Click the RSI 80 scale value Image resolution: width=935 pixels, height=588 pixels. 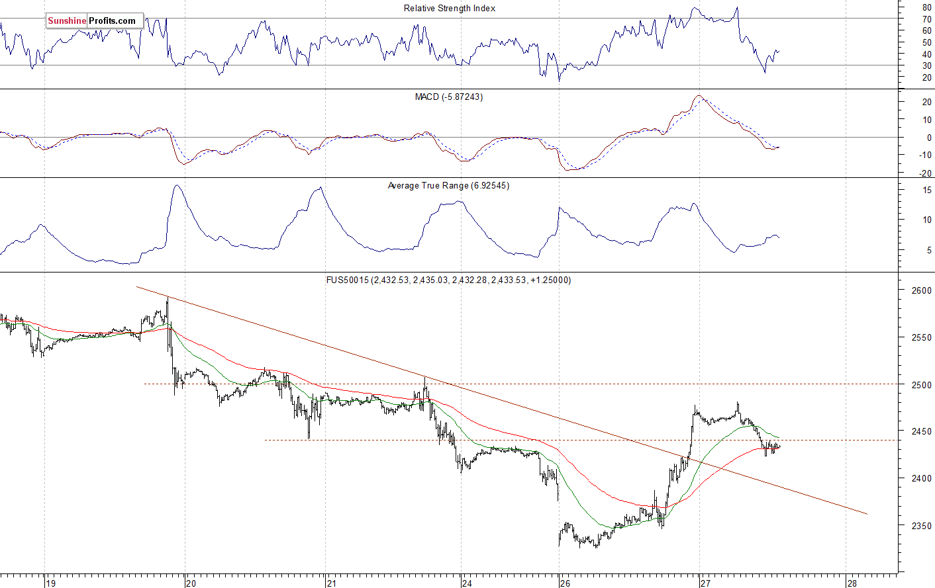pyautogui.click(x=926, y=8)
